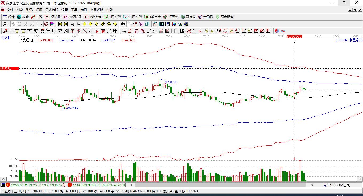Open the 工具 menu

pyautogui.click(x=74, y=10)
